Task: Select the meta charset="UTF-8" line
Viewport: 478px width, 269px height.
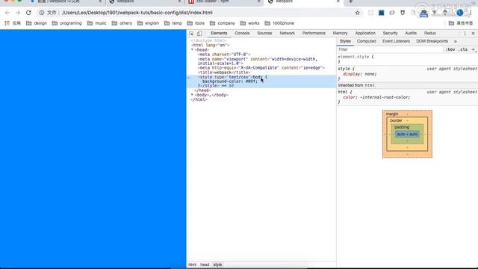Action: coord(224,55)
